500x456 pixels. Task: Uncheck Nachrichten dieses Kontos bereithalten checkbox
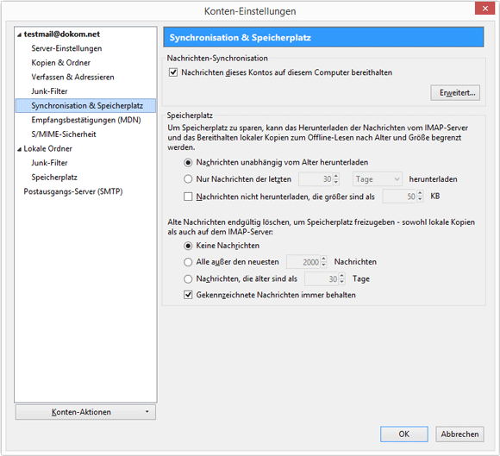173,72
